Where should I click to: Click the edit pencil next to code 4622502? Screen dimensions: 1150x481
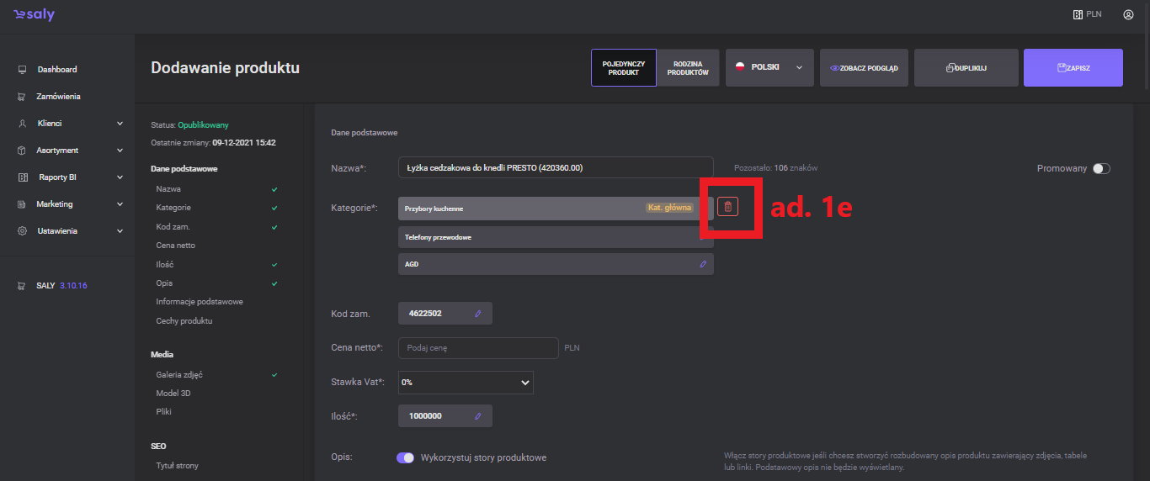point(477,314)
